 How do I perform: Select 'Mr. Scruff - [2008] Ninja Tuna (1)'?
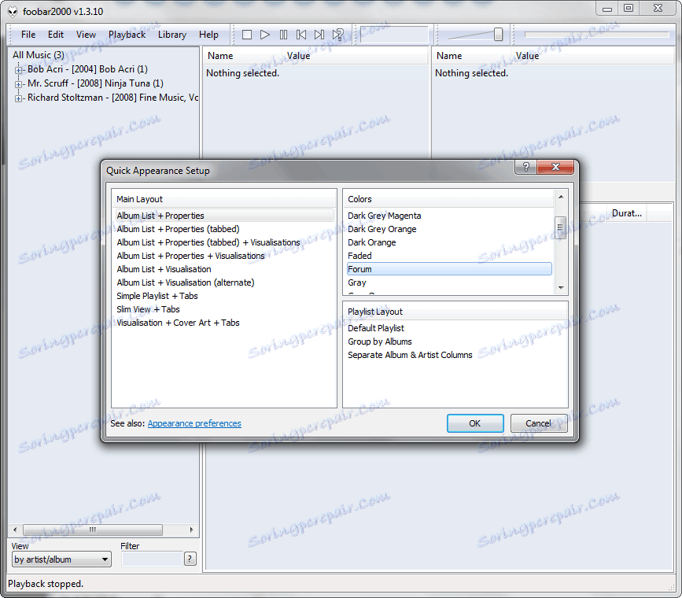point(95,83)
